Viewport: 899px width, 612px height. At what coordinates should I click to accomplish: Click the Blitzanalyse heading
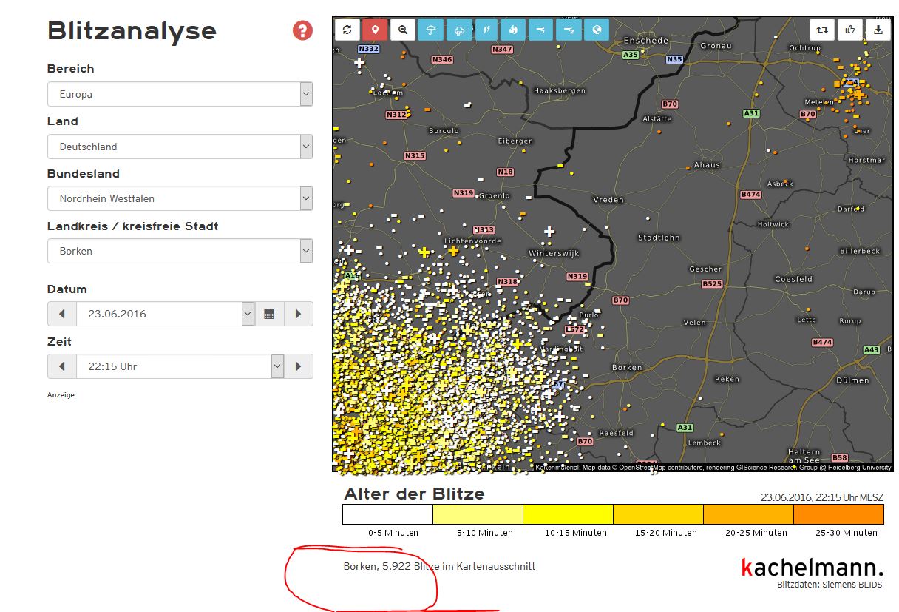pos(132,31)
